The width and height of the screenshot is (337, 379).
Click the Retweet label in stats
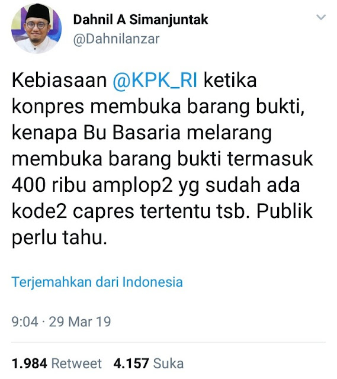pyautogui.click(x=76, y=364)
